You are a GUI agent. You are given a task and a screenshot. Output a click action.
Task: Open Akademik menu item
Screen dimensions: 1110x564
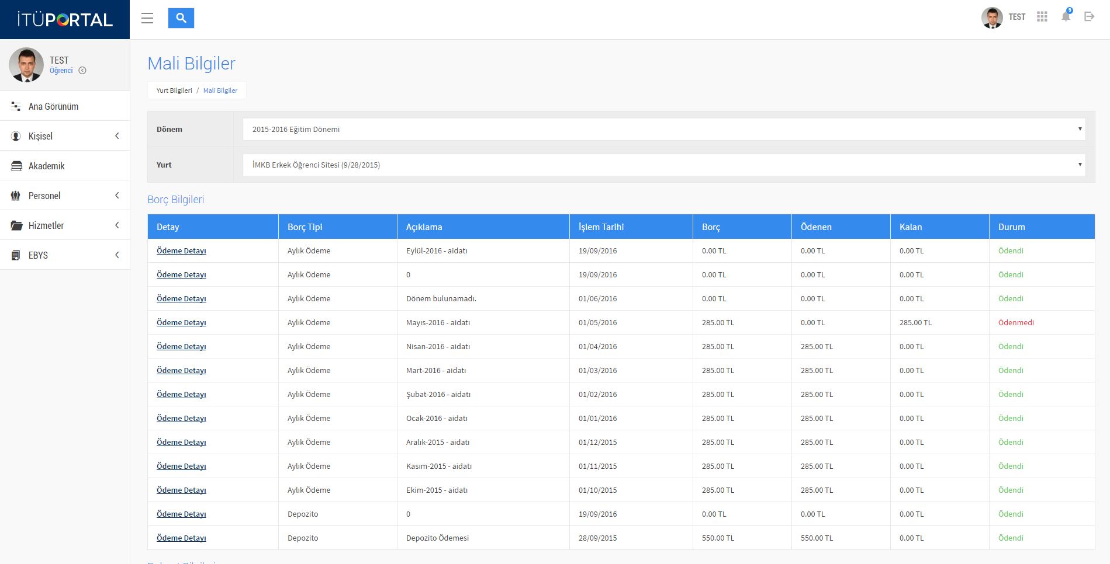coord(65,166)
